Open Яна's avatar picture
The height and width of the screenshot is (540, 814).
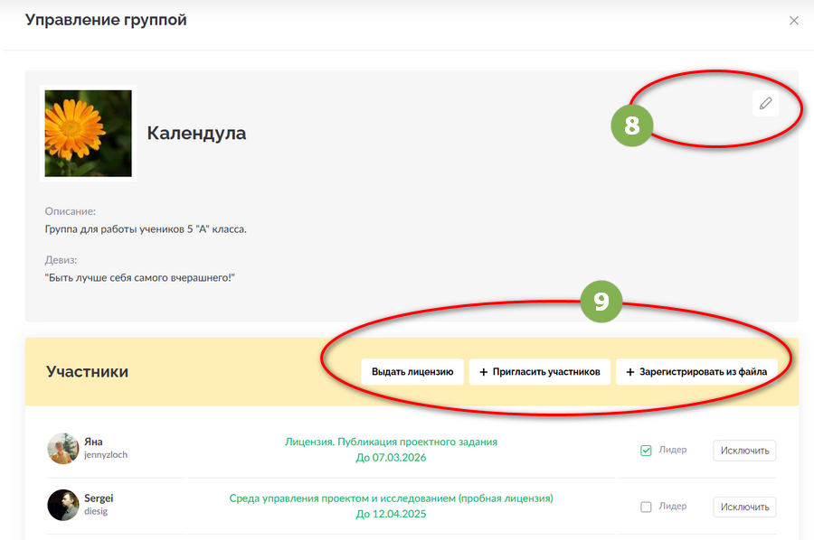point(62,448)
